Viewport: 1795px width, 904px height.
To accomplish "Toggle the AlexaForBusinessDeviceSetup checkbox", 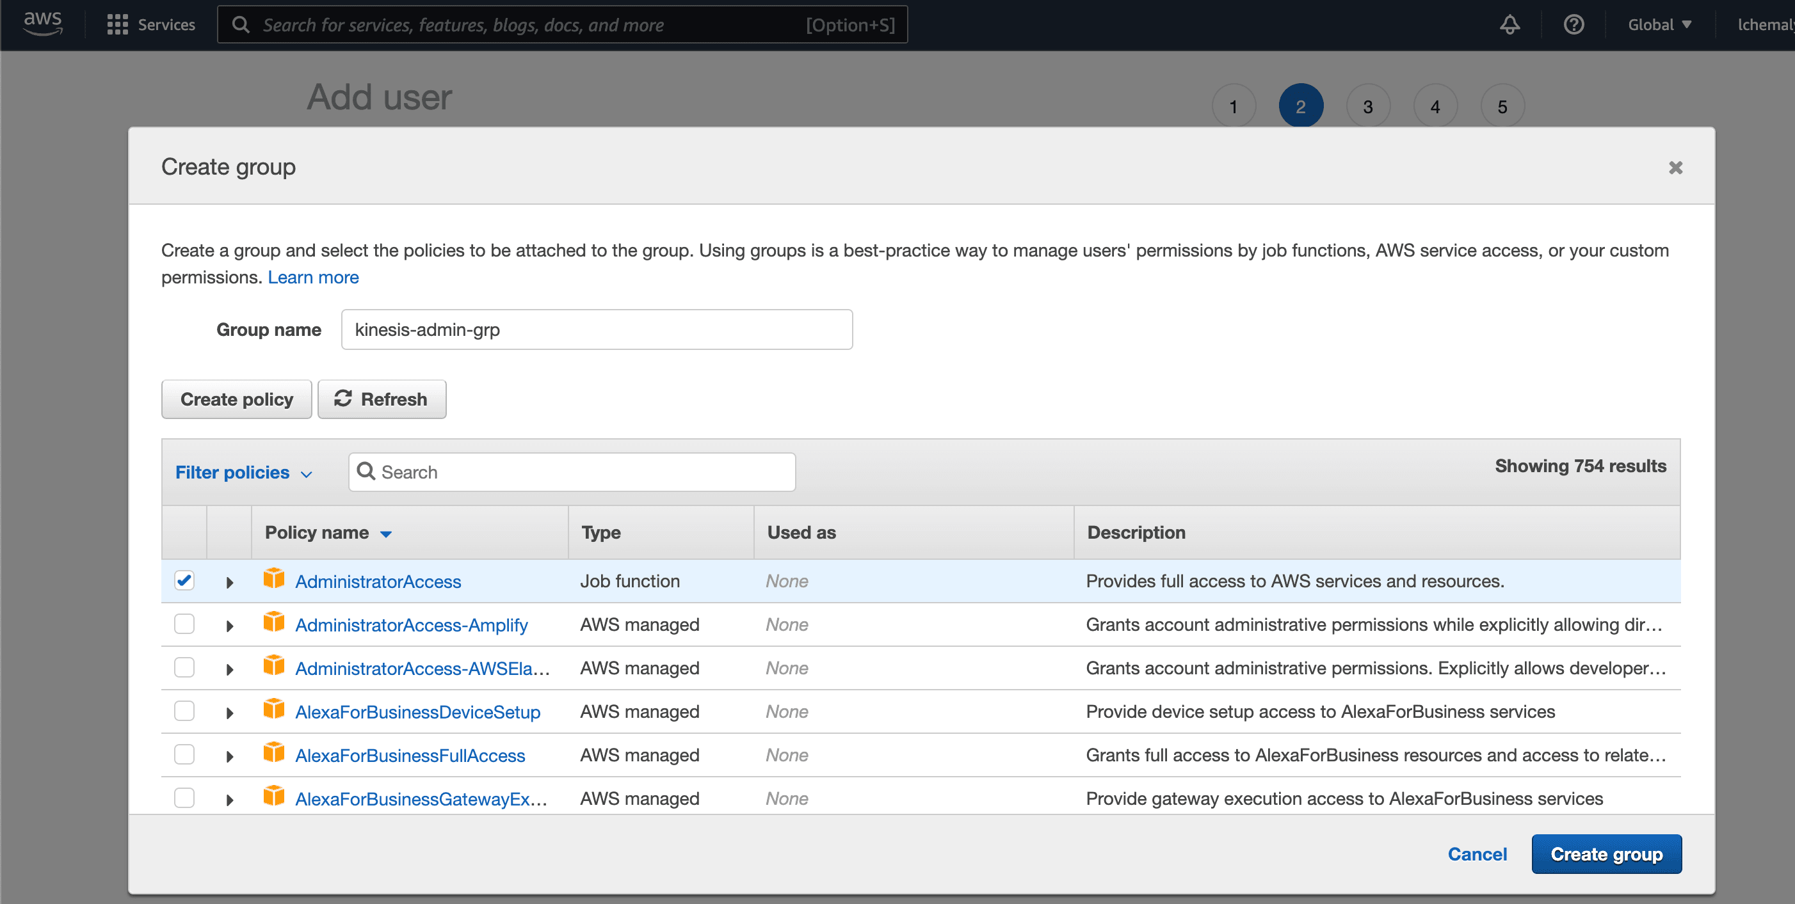I will tap(184, 711).
